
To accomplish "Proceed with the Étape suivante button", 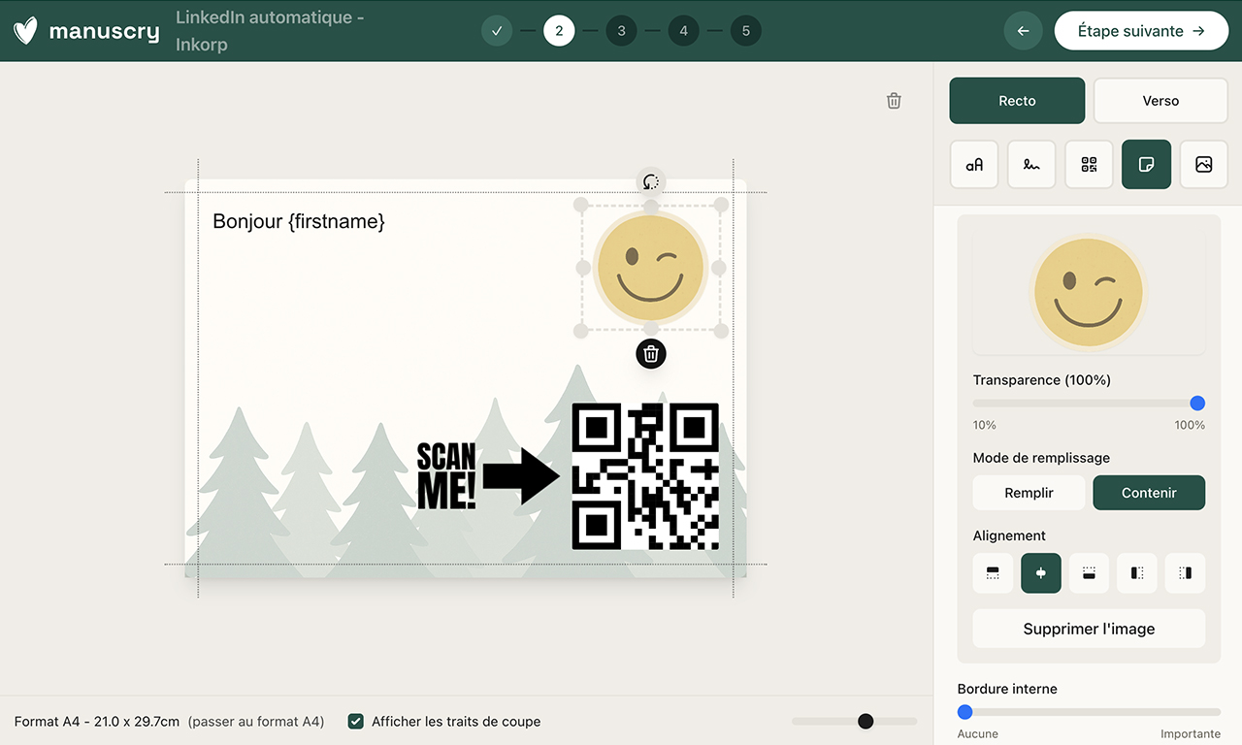I will (x=1140, y=31).
